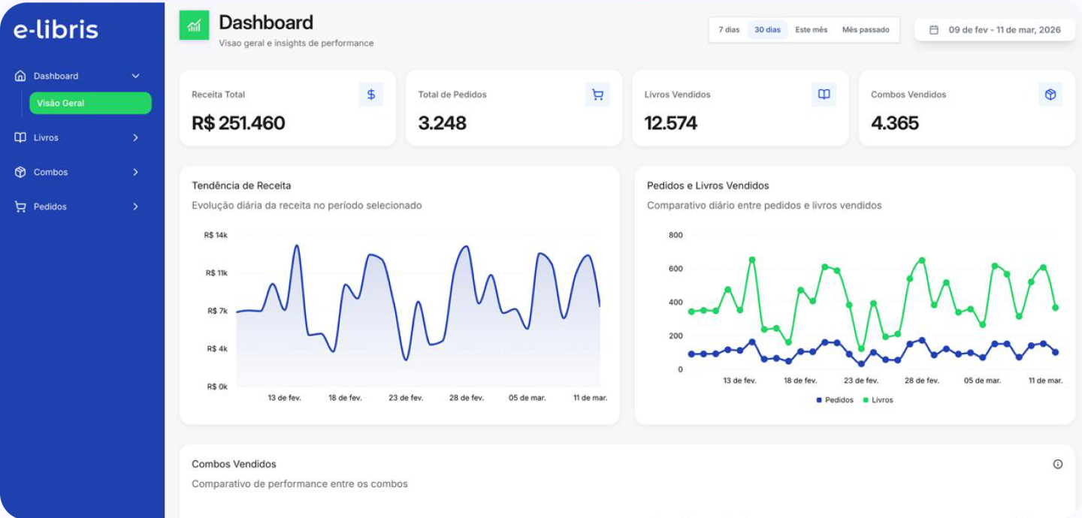The image size is (1082, 518).
Task: Select the Este mês period tab
Action: [811, 30]
